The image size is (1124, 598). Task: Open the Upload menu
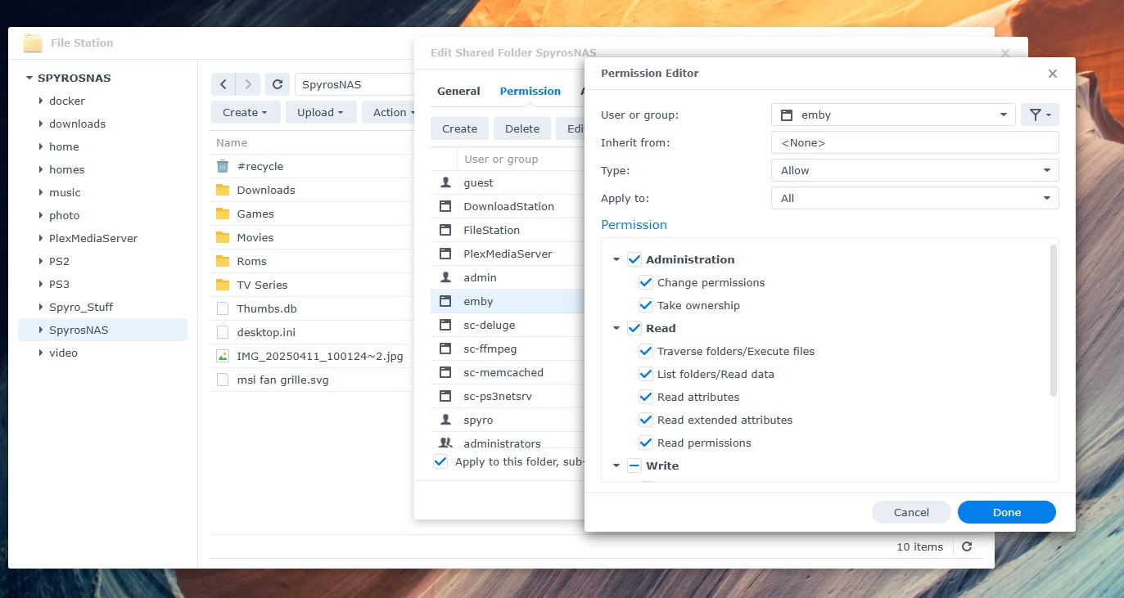(x=320, y=112)
